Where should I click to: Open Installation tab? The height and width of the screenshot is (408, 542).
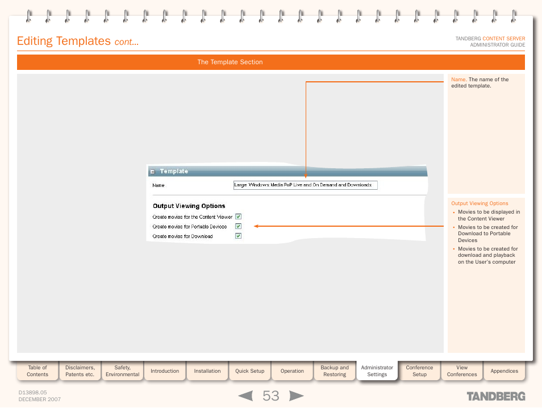pos(207,371)
